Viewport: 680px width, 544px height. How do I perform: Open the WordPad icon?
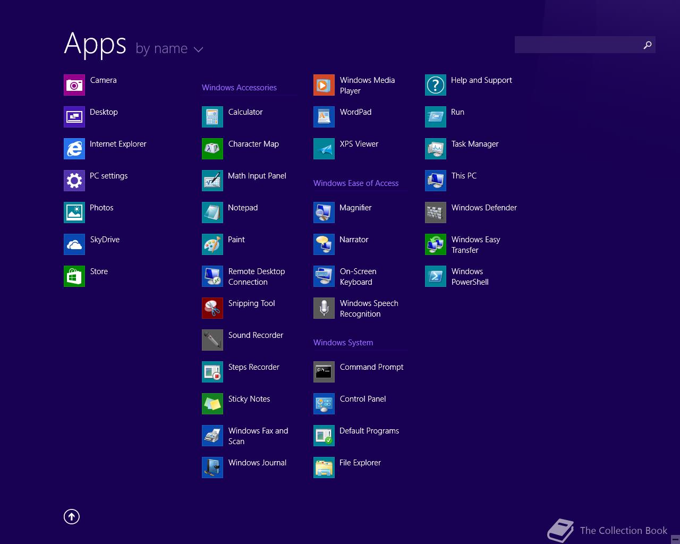[324, 117]
